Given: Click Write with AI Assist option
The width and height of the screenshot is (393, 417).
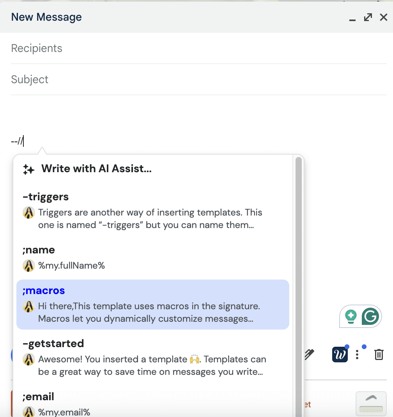Looking at the screenshot, I should point(96,169).
